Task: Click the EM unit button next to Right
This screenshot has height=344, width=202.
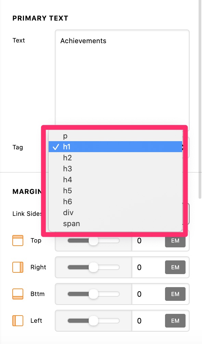Action: click(175, 267)
